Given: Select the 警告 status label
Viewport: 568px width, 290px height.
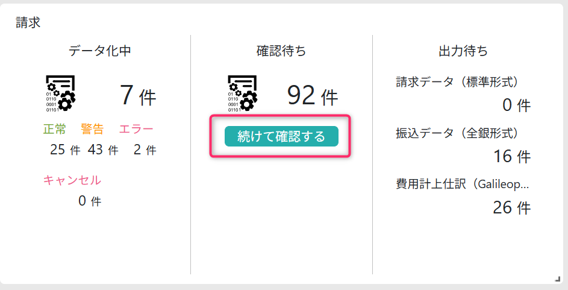Looking at the screenshot, I should click(x=92, y=129).
